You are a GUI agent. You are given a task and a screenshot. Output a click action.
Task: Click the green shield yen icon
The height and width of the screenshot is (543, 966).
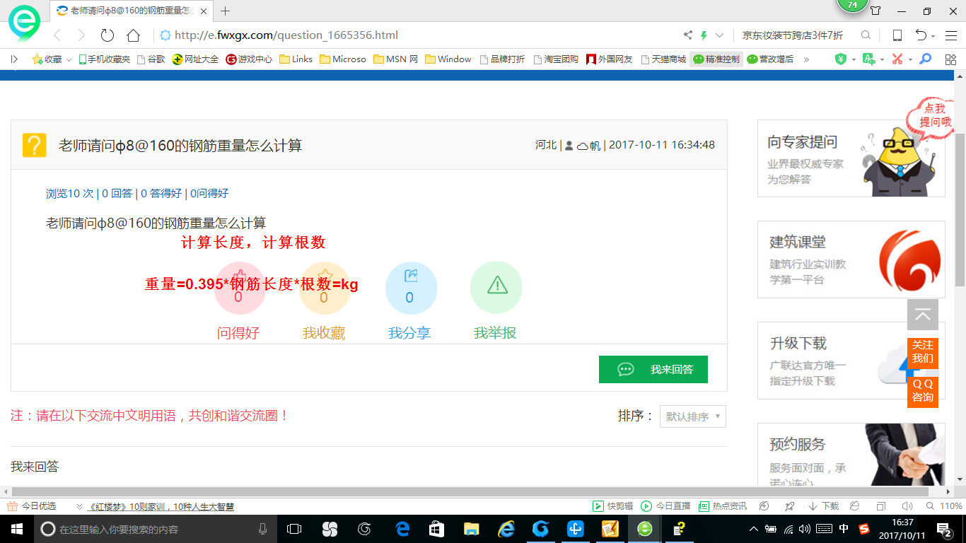[841, 59]
